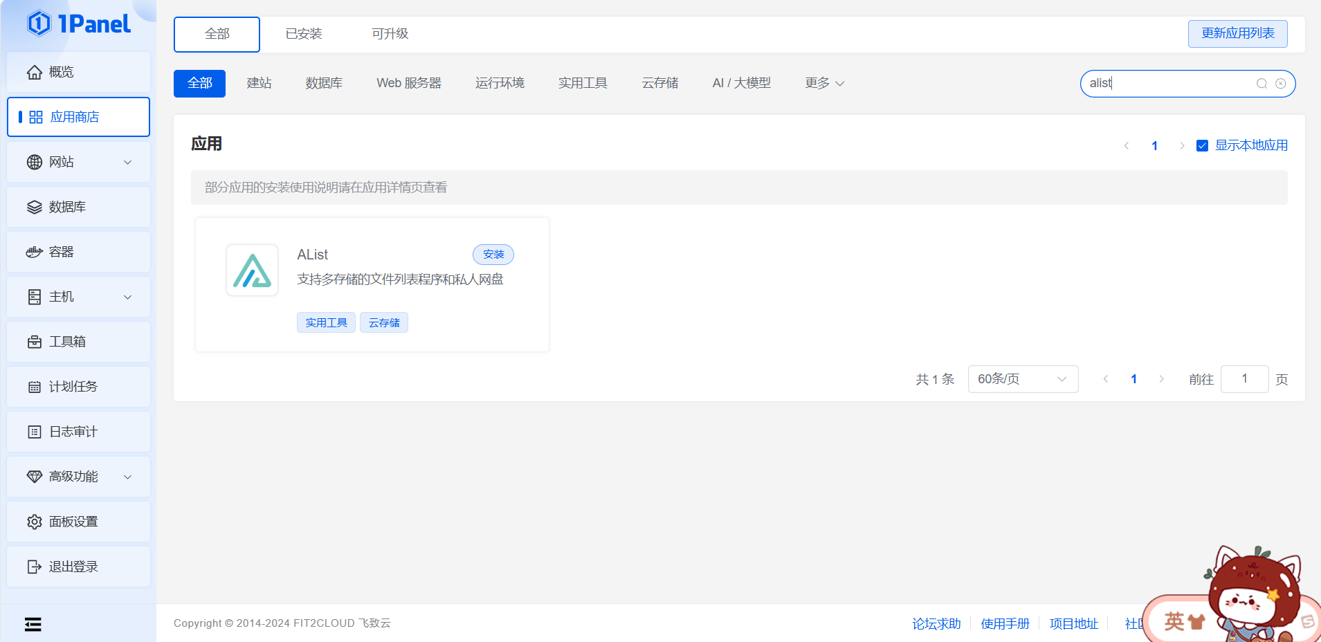Select the 云存储 category filter
The width and height of the screenshot is (1321, 642).
(660, 84)
